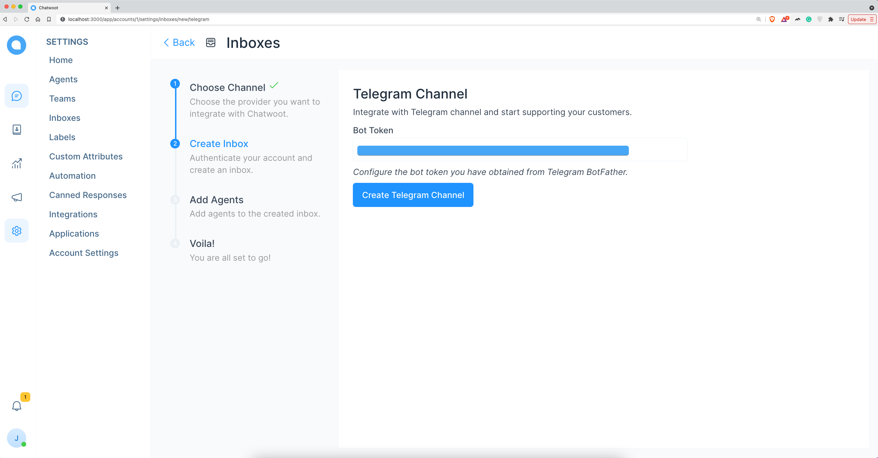Click the browser home icon
Image resolution: width=878 pixels, height=458 pixels.
(38, 19)
